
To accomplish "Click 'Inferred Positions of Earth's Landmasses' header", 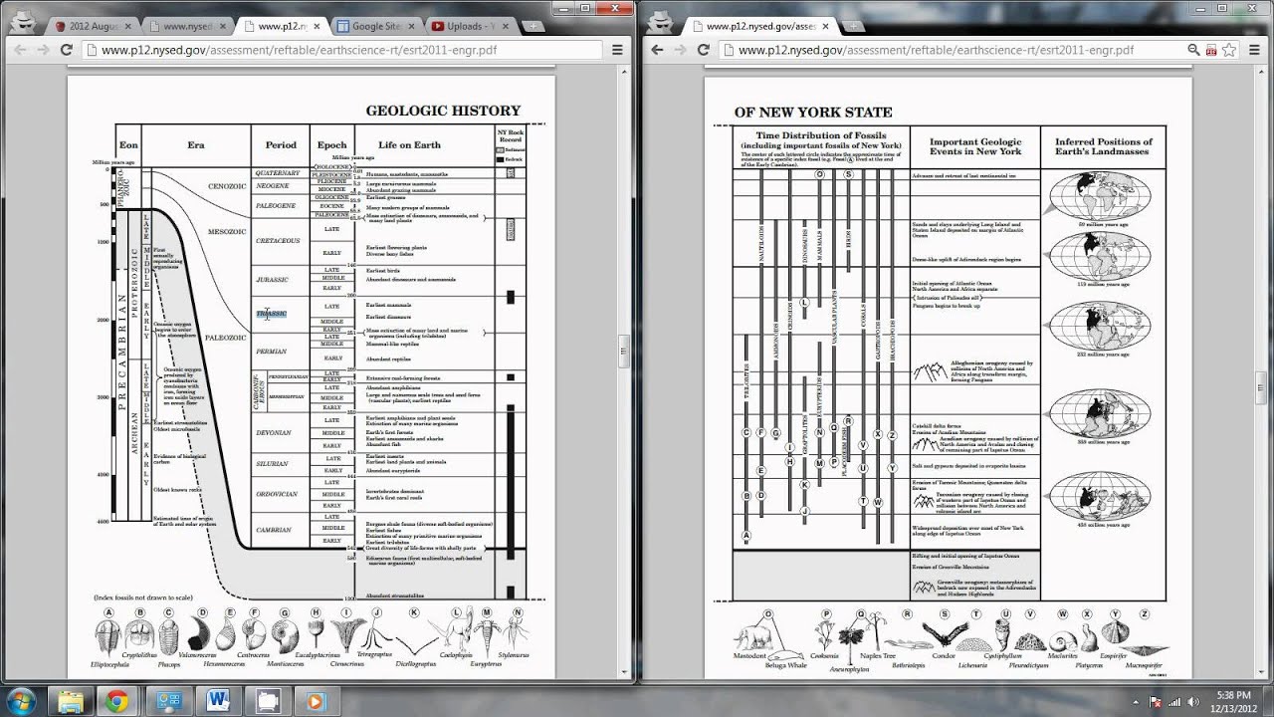I will [x=1104, y=146].
